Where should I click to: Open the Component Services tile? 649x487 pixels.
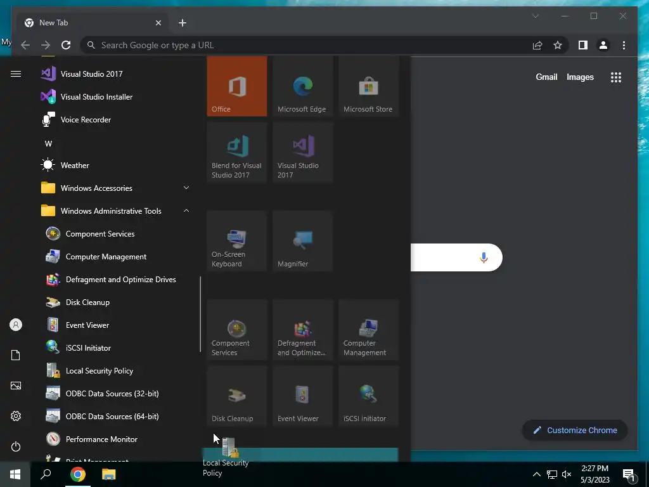click(237, 330)
